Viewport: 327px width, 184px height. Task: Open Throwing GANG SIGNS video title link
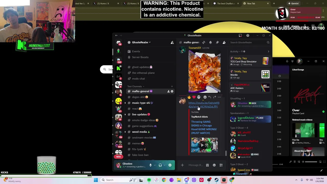[x=204, y=127]
